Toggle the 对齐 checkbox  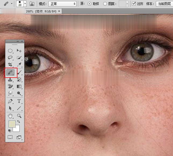[134, 4]
